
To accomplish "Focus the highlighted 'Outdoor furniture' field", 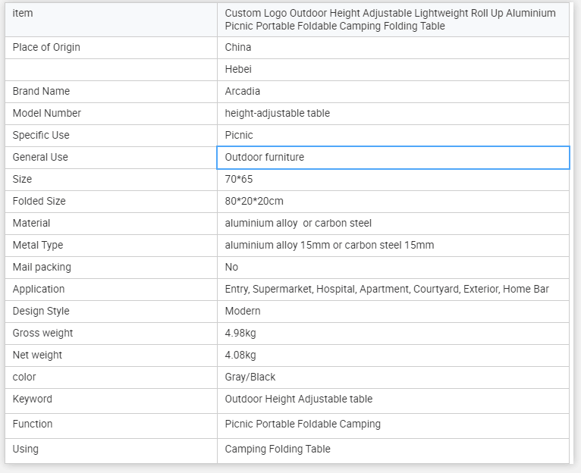I will pos(392,157).
